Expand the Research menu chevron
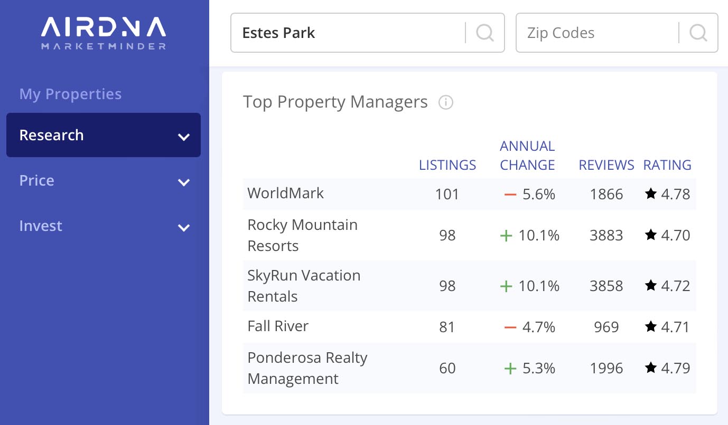 click(183, 137)
